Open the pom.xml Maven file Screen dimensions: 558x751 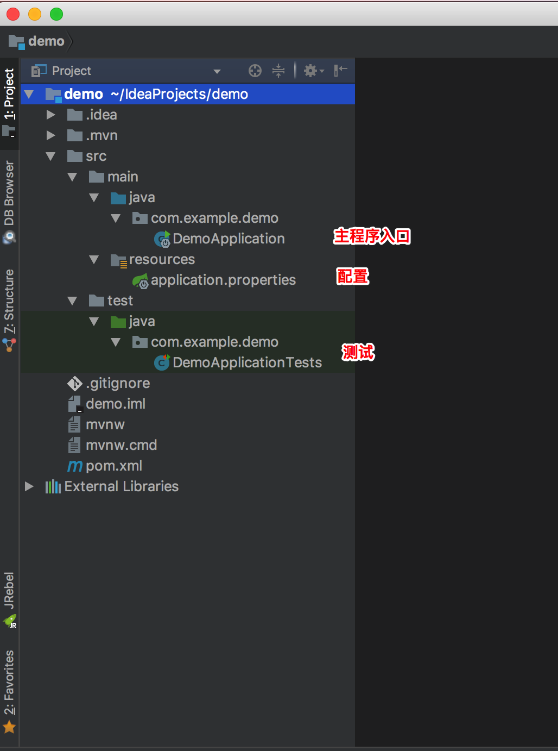113,466
